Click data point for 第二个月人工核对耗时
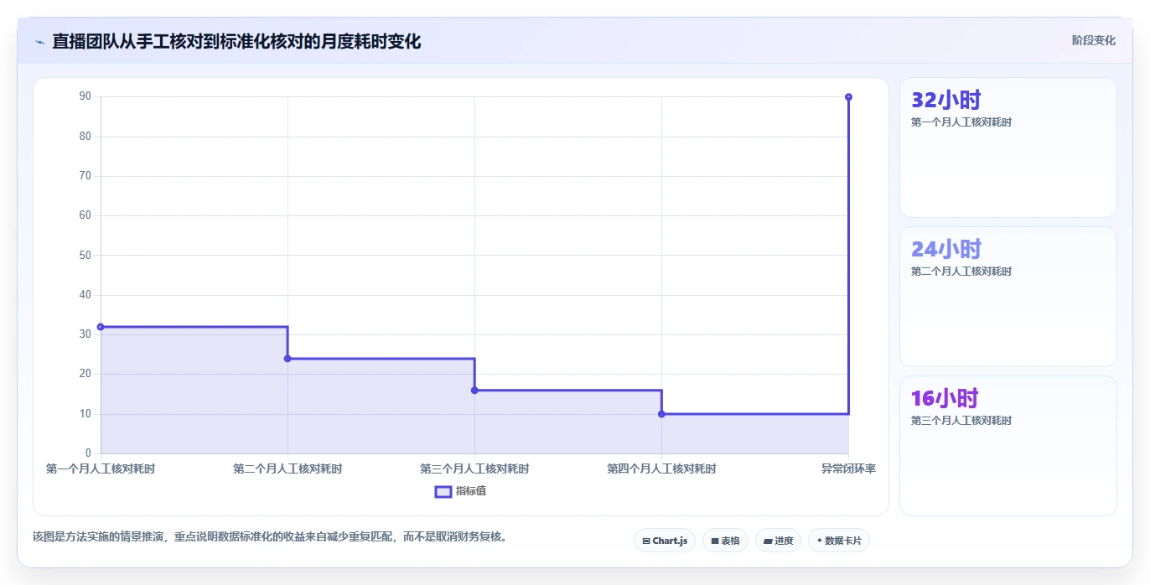The image size is (1150, 585). [287, 359]
